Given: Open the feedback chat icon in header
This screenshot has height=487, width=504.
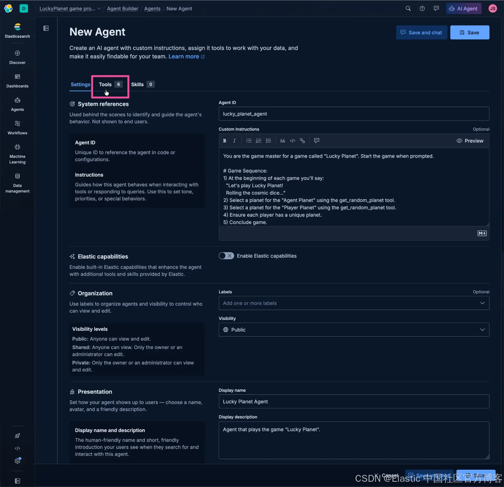Looking at the screenshot, I should [436, 8].
